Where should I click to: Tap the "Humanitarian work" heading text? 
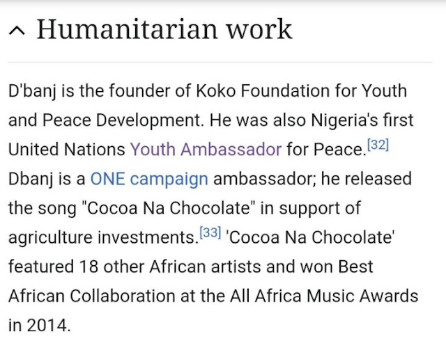(164, 29)
